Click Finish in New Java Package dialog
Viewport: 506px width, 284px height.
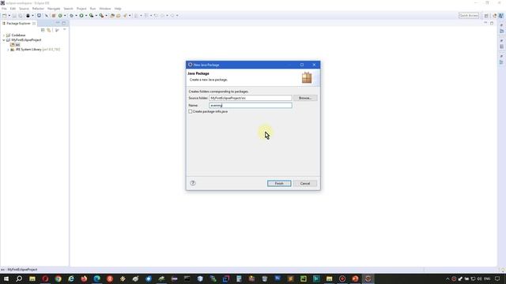click(279, 183)
